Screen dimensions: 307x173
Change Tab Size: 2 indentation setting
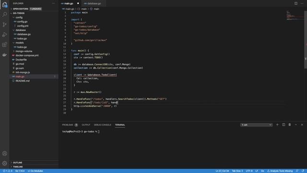[x=237, y=171]
